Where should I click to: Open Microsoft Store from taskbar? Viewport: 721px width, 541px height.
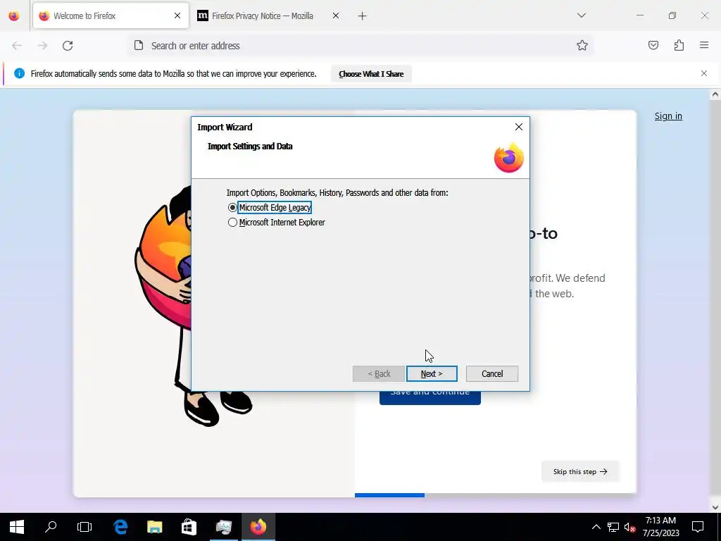pyautogui.click(x=189, y=527)
